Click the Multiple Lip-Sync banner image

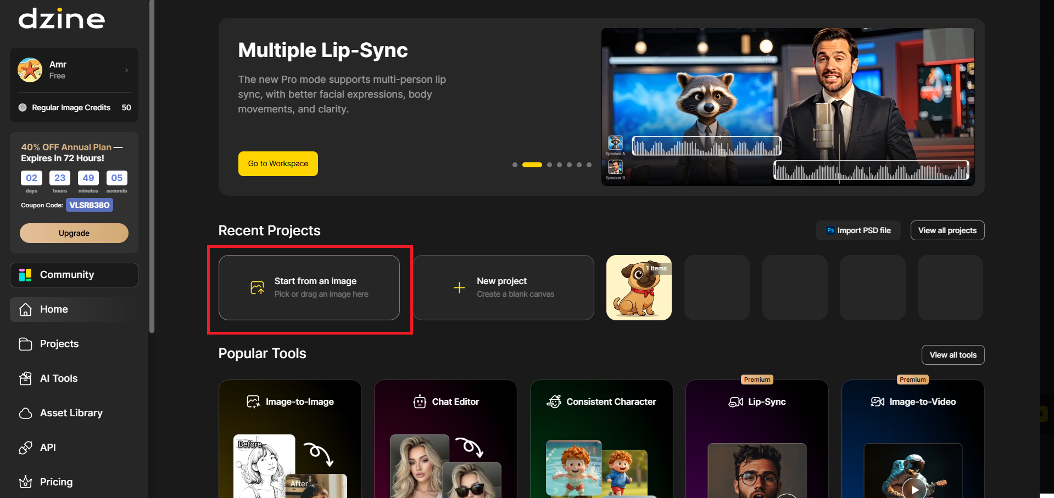[788, 107]
